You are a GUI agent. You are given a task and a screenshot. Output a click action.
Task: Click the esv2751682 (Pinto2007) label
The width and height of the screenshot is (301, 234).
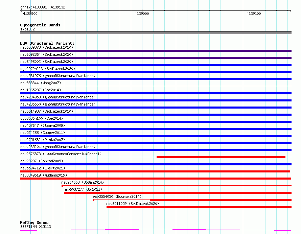43,140
